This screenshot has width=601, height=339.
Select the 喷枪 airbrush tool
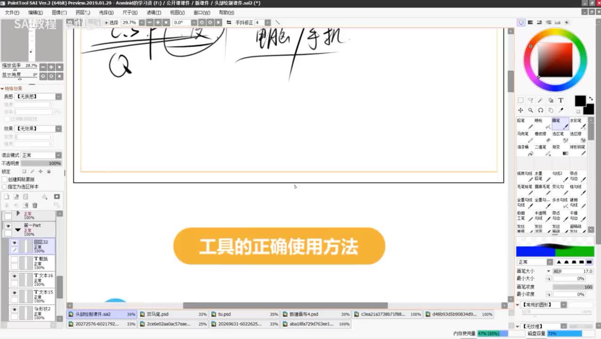pos(543,123)
